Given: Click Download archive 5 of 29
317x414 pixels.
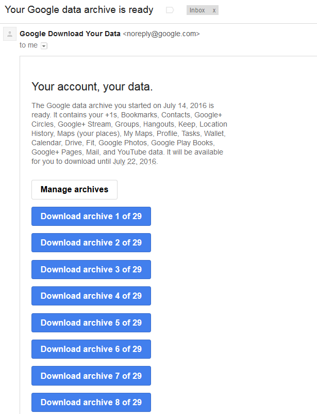Looking at the screenshot, I should pos(91,323).
